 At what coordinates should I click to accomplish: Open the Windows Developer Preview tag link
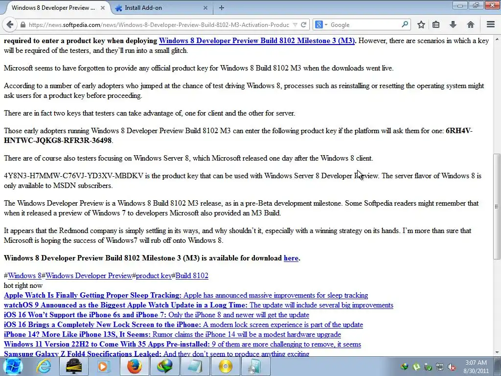click(89, 276)
